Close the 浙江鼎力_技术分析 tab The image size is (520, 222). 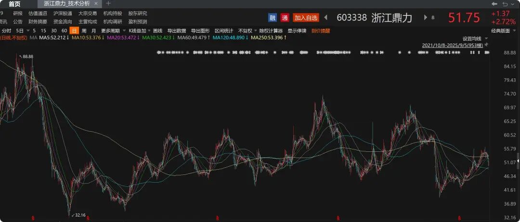tap(96, 3)
